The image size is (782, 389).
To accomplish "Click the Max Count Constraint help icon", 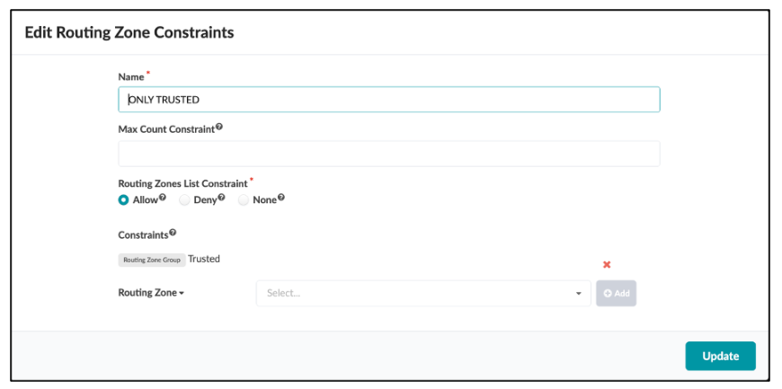I will point(219,128).
